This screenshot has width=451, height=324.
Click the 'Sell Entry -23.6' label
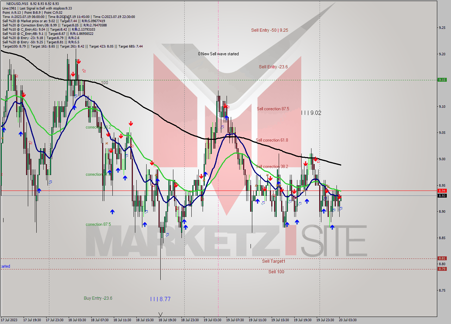273,67
